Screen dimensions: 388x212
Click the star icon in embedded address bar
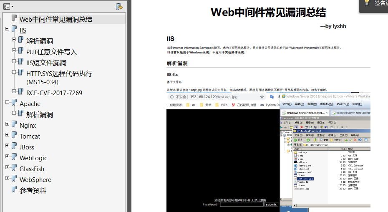click(x=262, y=97)
